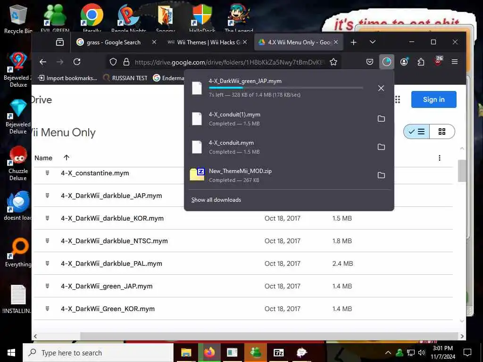Select 4-X_DarkWii_Green_KOR.mym file

[108, 309]
